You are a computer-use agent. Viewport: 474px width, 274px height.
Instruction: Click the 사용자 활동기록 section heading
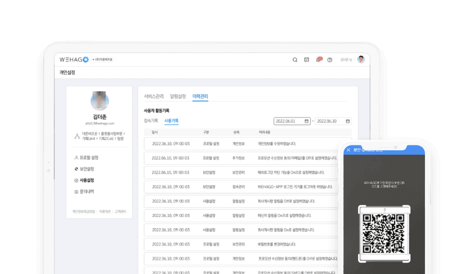click(156, 111)
